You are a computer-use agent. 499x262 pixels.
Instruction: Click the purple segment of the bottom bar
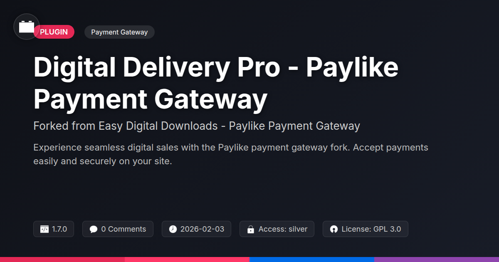click(x=437, y=260)
